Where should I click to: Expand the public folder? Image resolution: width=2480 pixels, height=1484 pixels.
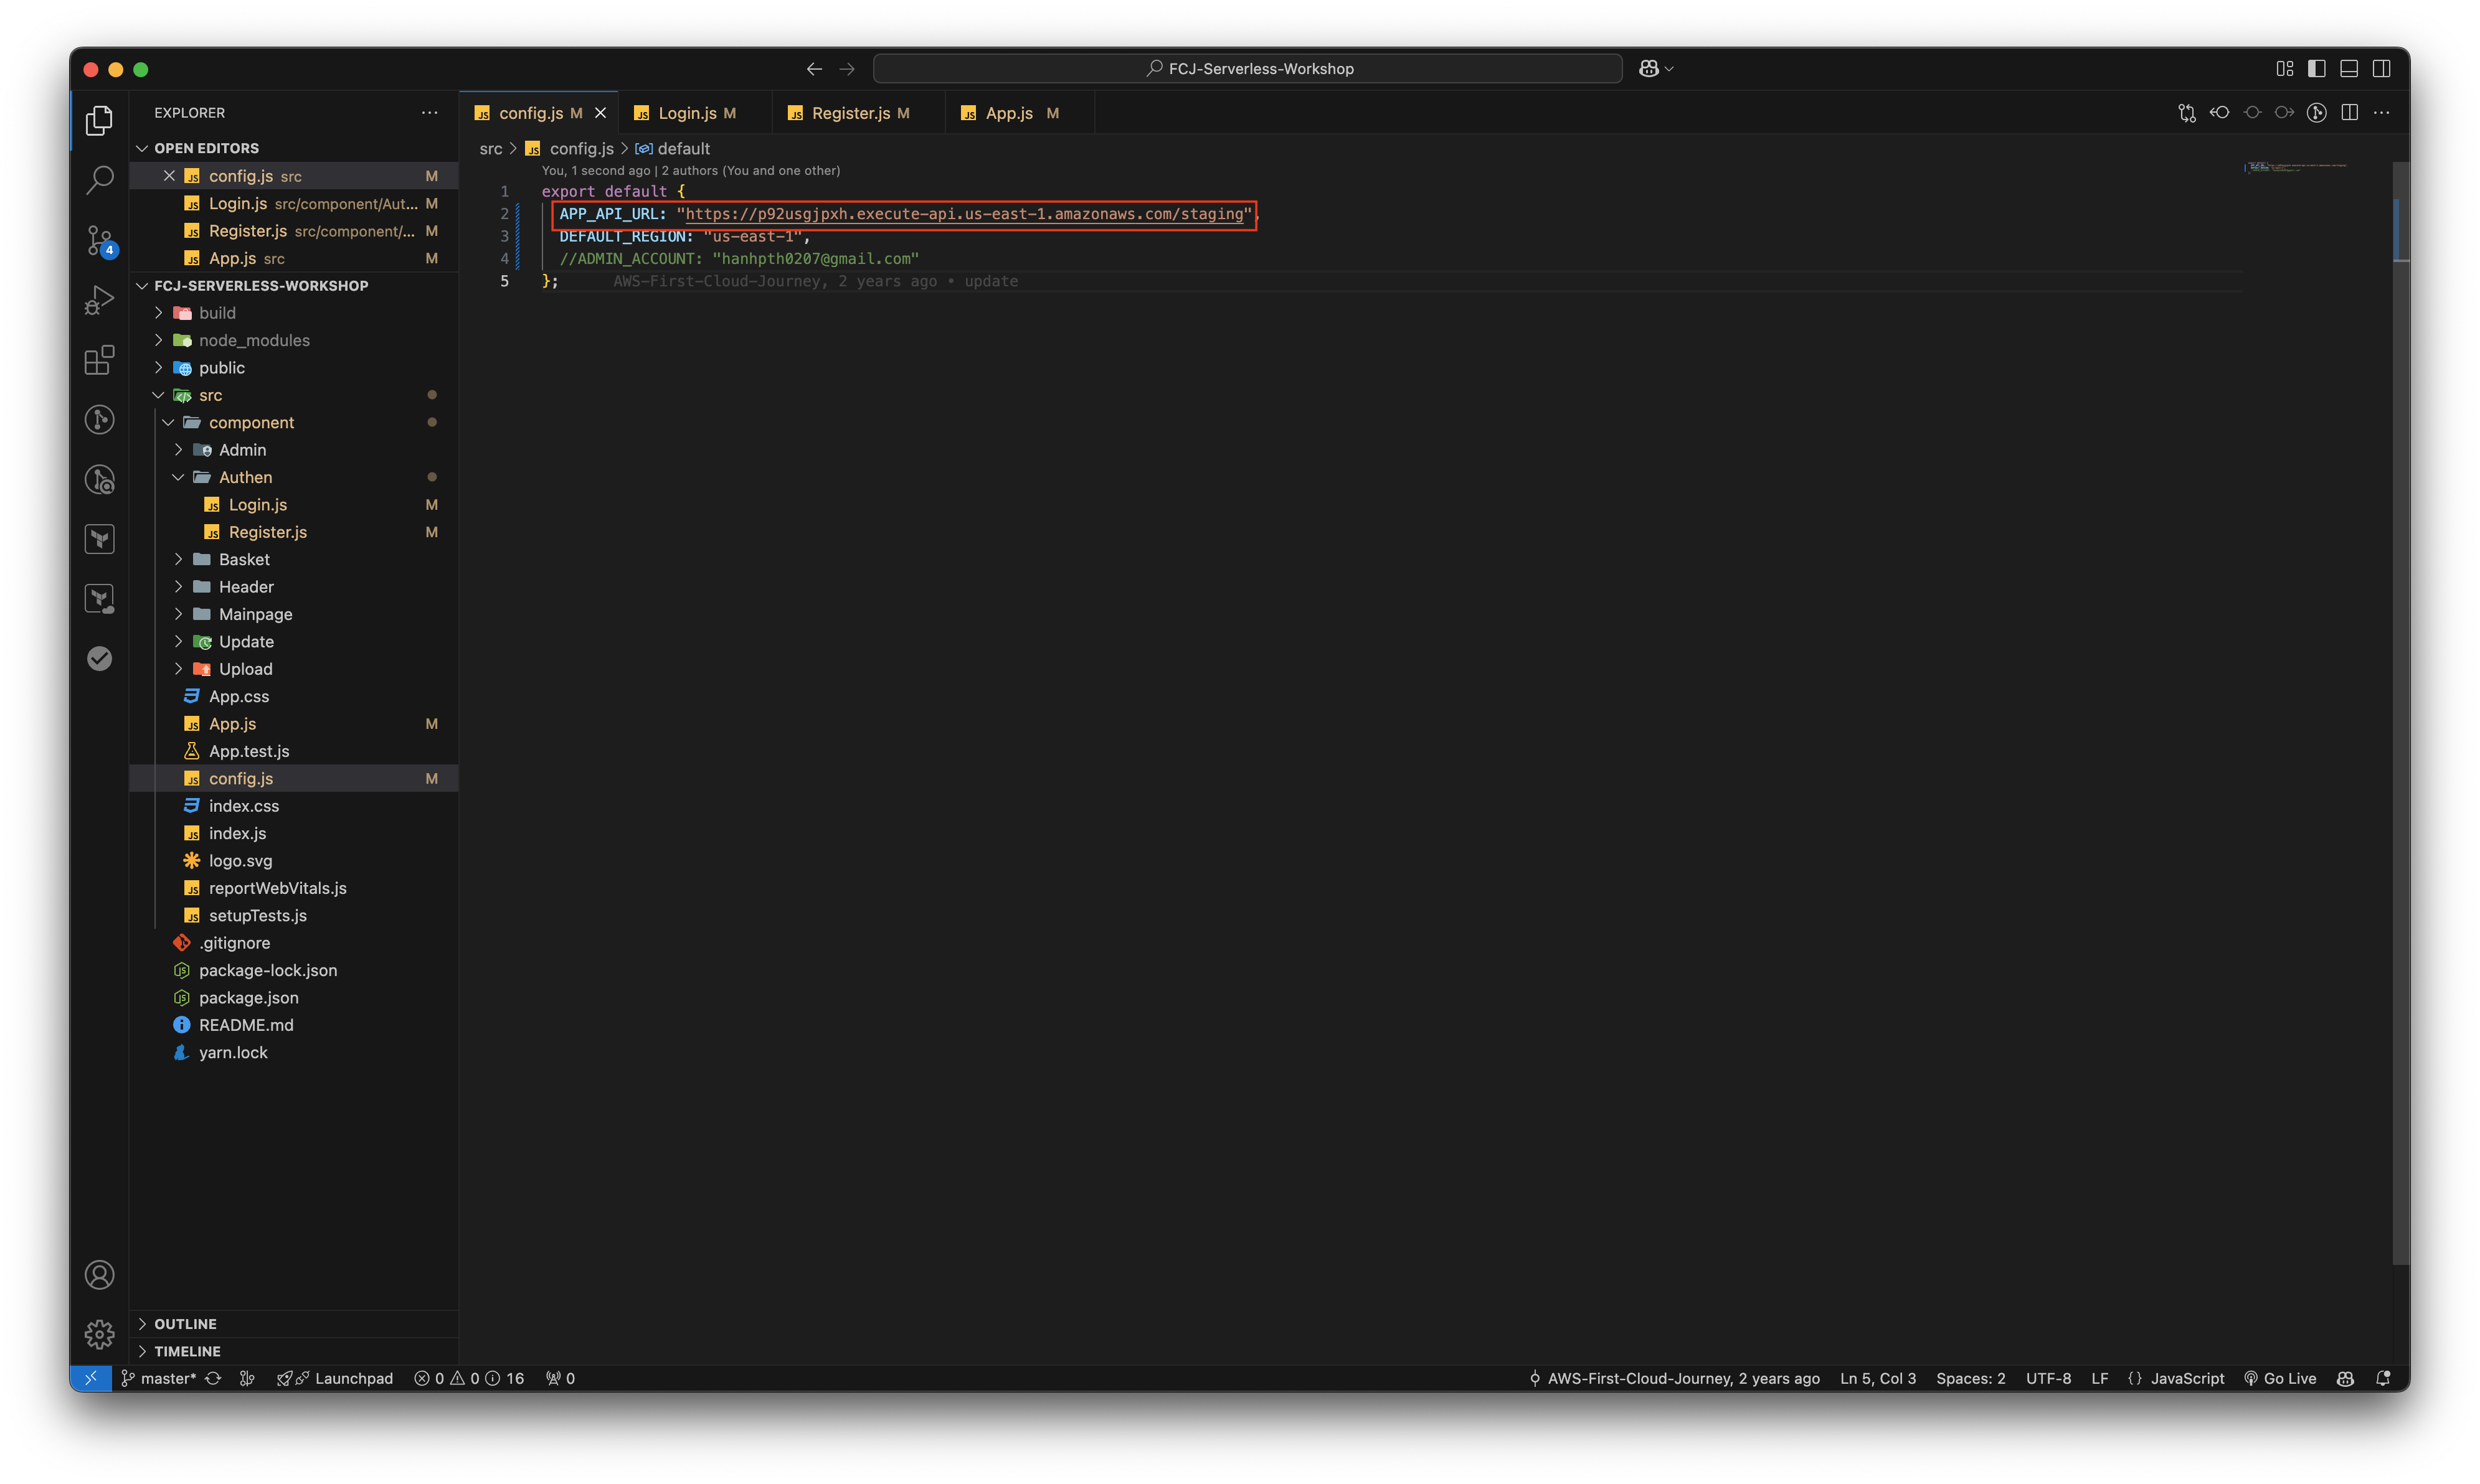click(x=158, y=368)
